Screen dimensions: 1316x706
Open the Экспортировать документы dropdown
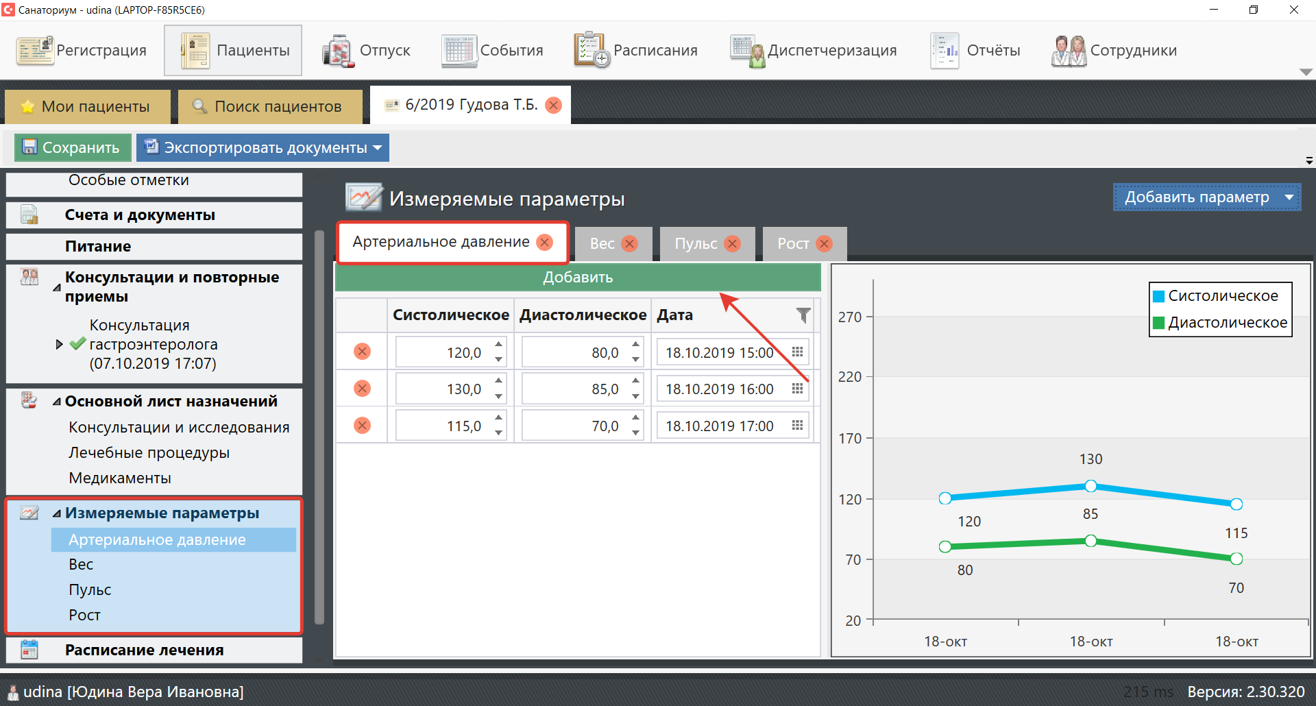pos(377,148)
